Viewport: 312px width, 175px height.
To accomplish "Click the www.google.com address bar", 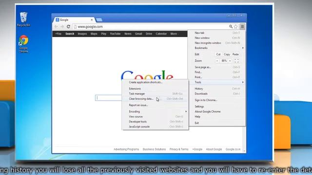I will pyautogui.click(x=151, y=27).
